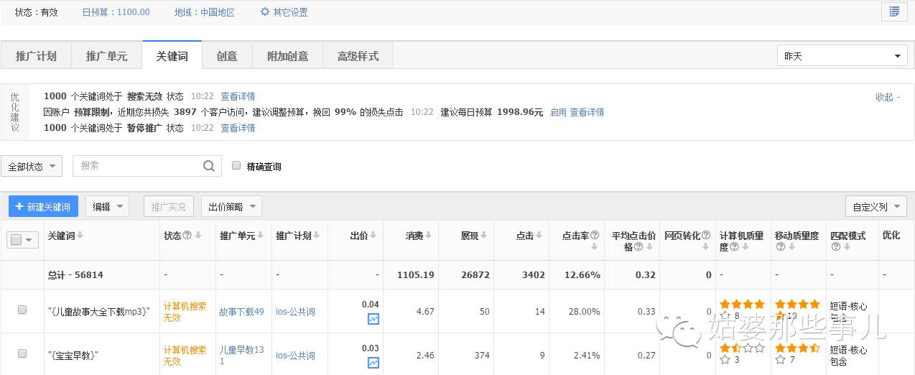Check the row for 宝宝早教
The width and height of the screenshot is (915, 375).
coord(22,353)
